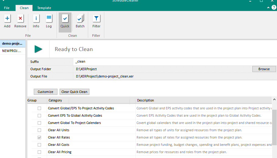
Task: Sort by the Category column header
Action: [x=55, y=100]
